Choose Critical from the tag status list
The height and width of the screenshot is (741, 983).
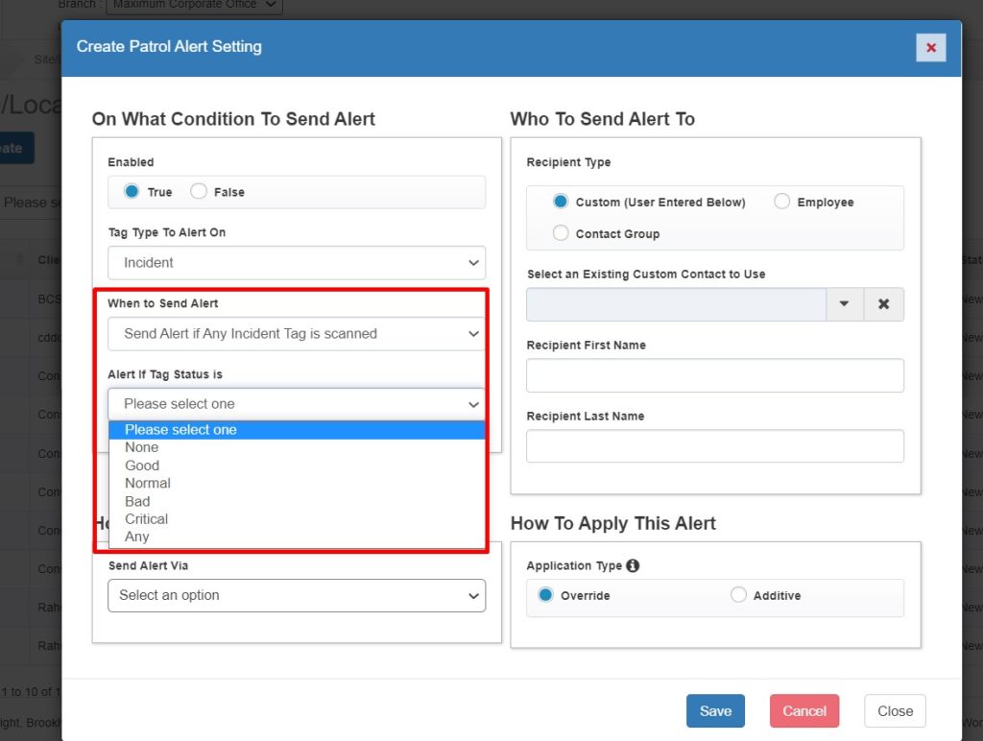[x=146, y=519]
